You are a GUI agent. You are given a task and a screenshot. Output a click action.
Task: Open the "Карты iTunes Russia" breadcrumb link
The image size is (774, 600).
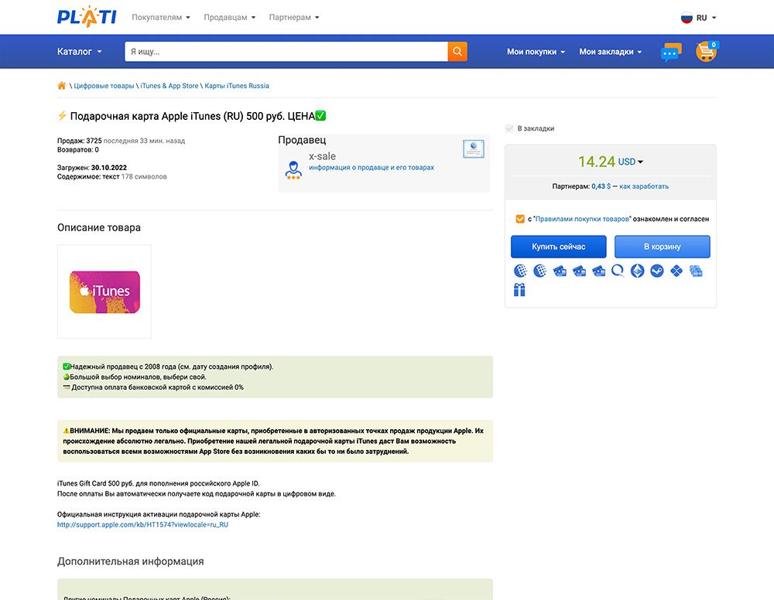237,86
